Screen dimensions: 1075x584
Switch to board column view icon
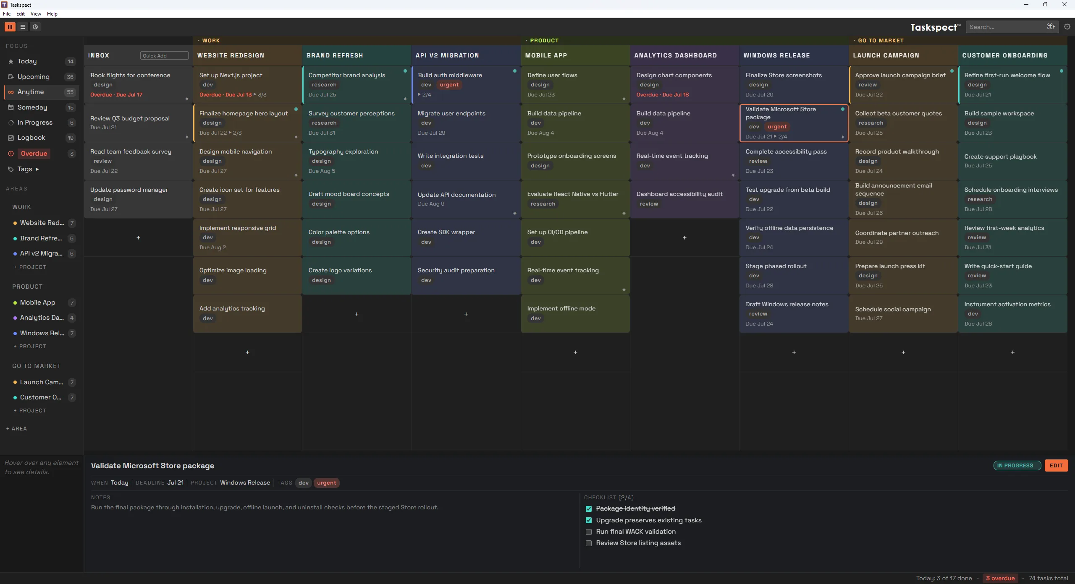pos(10,27)
